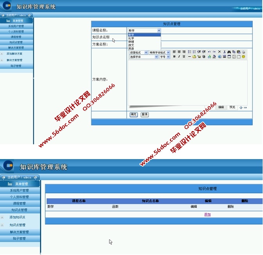Click the background fill color icon
The image size is (263, 255).
coord(214,57)
